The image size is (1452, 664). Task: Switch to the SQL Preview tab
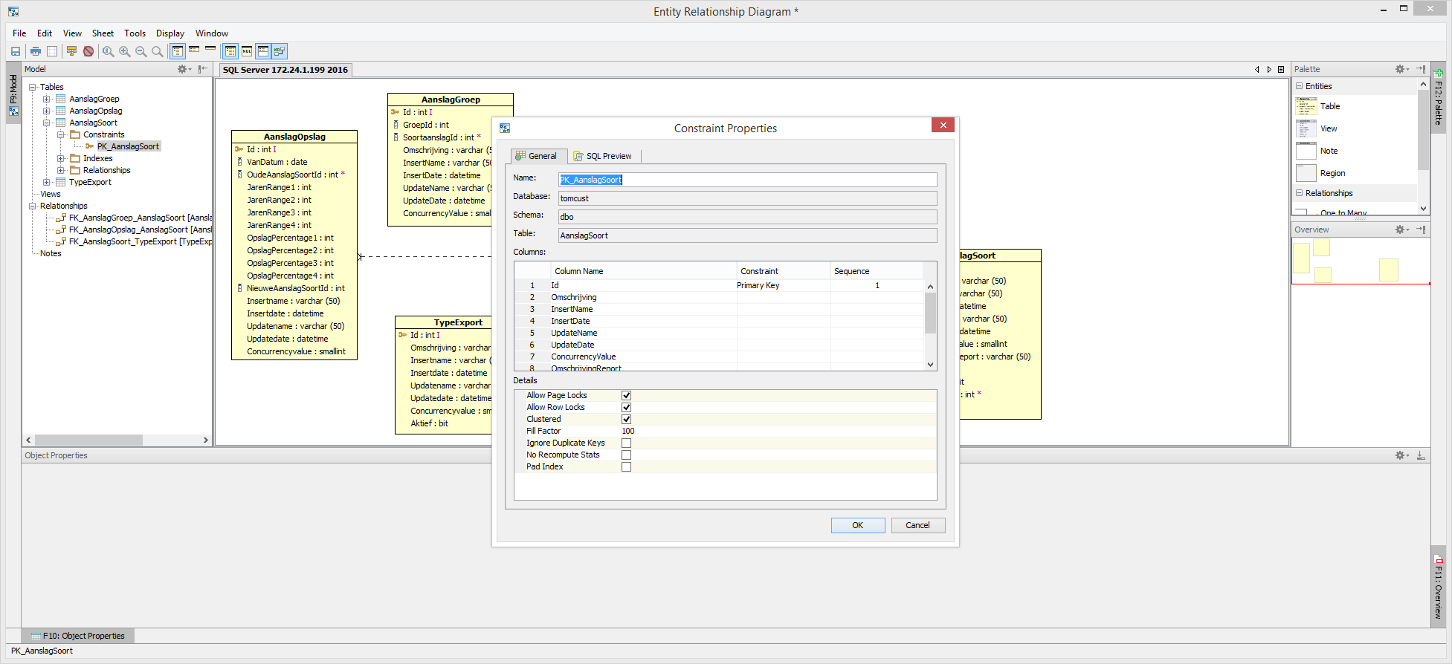(603, 156)
